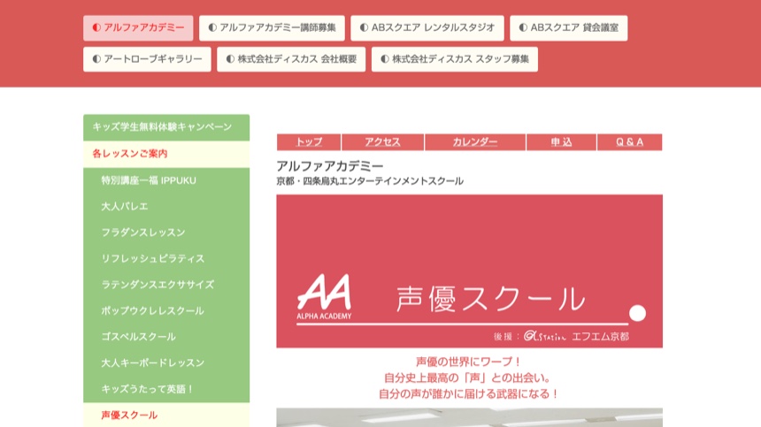Go to the カレンダー tab
The width and height of the screenshot is (761, 427).
[x=474, y=142]
